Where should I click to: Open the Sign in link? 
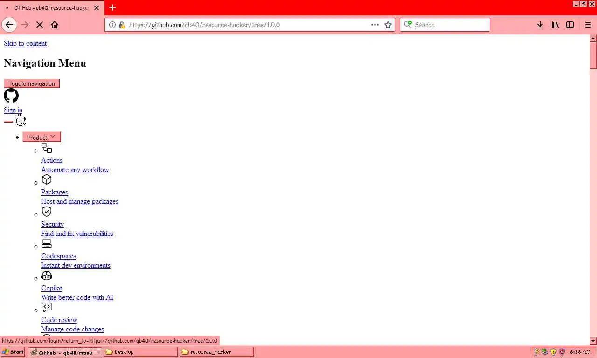(x=13, y=110)
